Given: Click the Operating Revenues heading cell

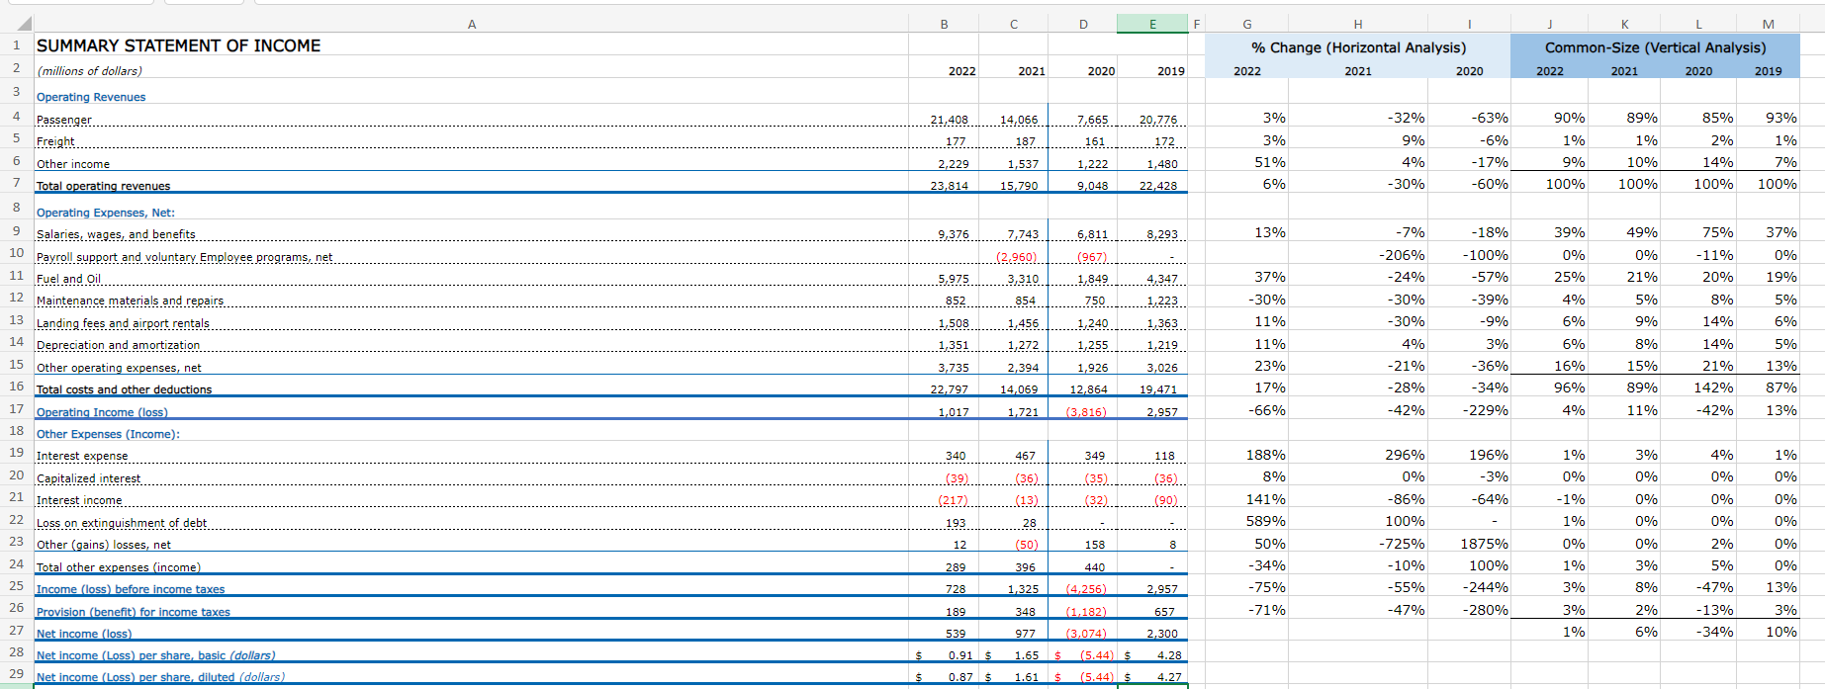Looking at the screenshot, I should pyautogui.click(x=91, y=97).
